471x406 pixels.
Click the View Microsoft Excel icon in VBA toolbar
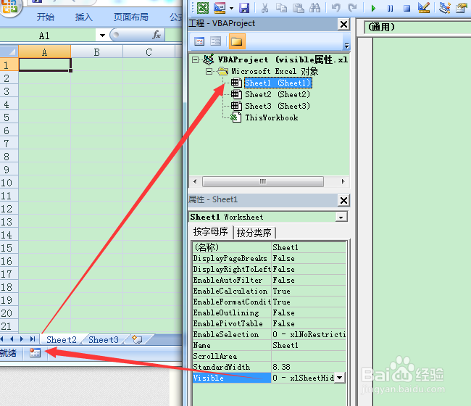tap(203, 8)
